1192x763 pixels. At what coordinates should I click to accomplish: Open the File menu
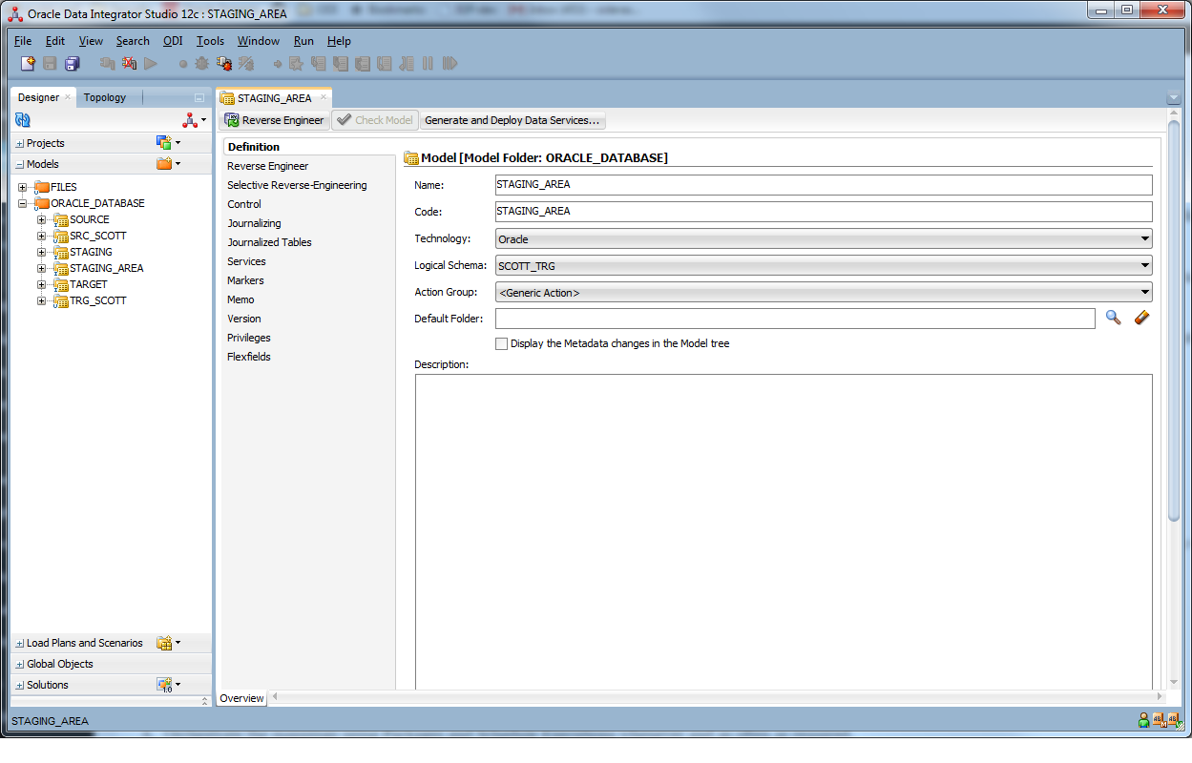[23, 41]
